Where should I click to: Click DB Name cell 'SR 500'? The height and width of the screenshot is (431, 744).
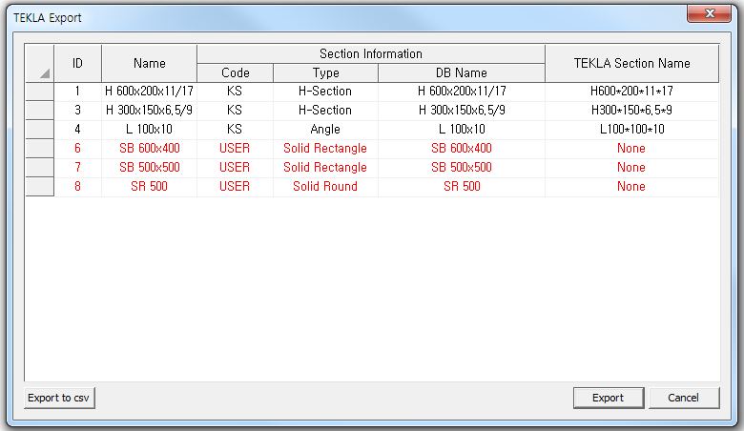tap(462, 186)
